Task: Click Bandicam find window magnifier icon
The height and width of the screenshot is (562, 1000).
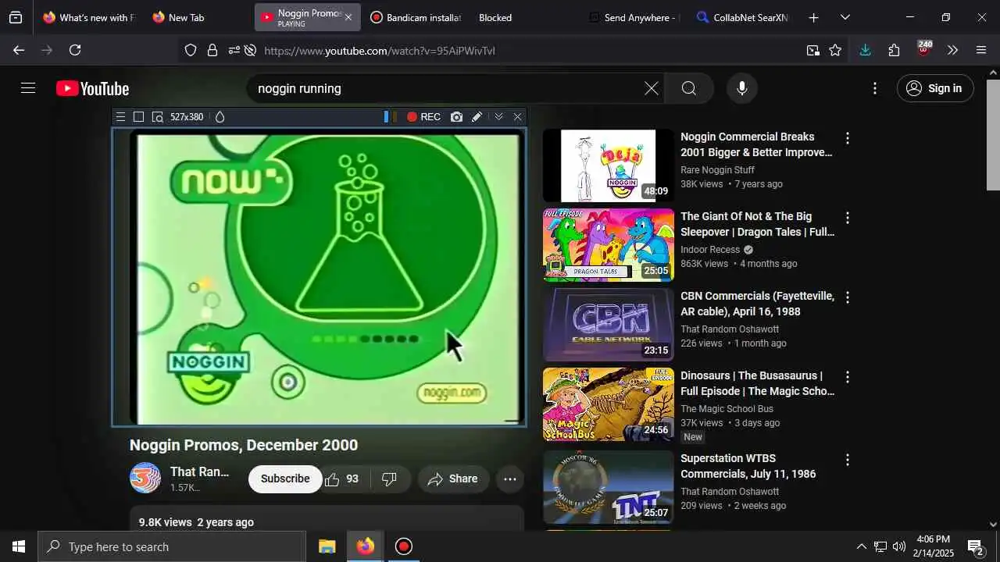Action: (157, 117)
